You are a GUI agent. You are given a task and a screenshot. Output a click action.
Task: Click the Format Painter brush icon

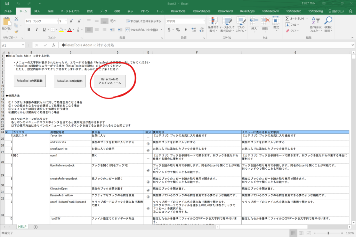[x=16, y=32]
